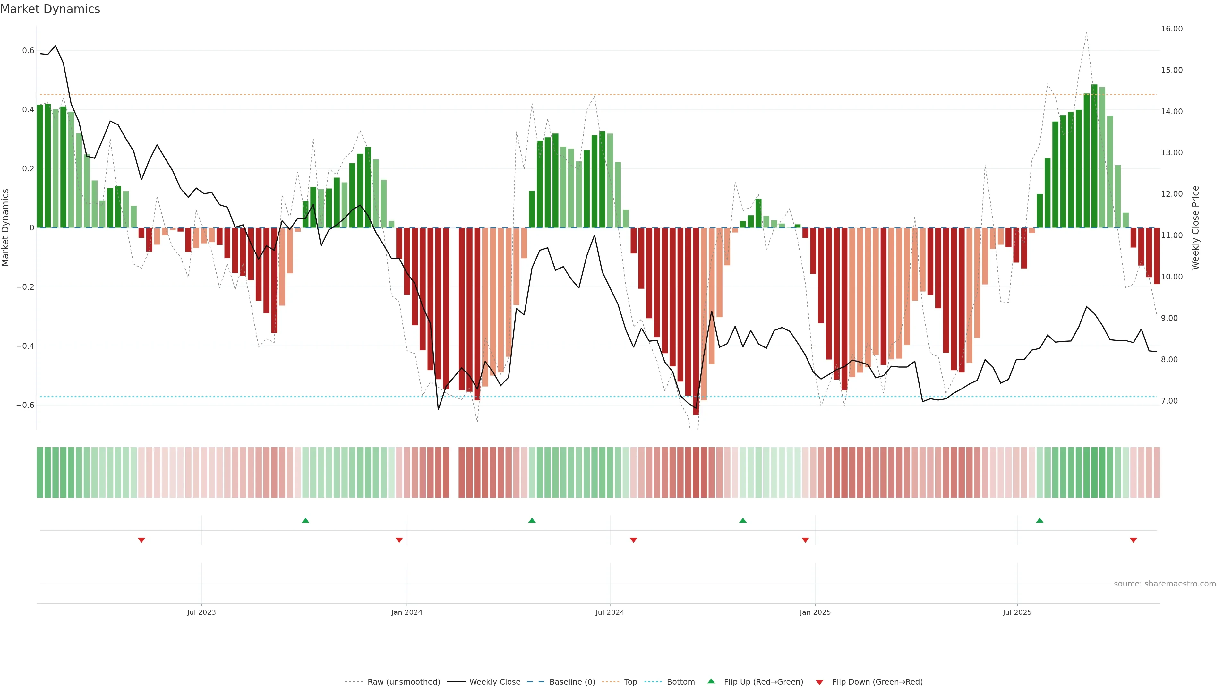
Task: Click the Jan 2025 x-axis label
Action: [x=815, y=612]
